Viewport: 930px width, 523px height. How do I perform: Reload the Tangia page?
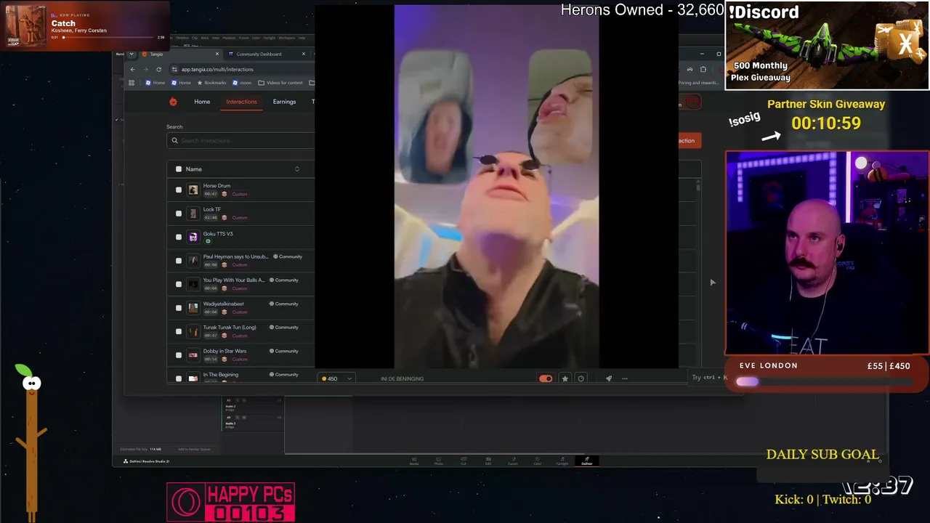pyautogui.click(x=158, y=69)
